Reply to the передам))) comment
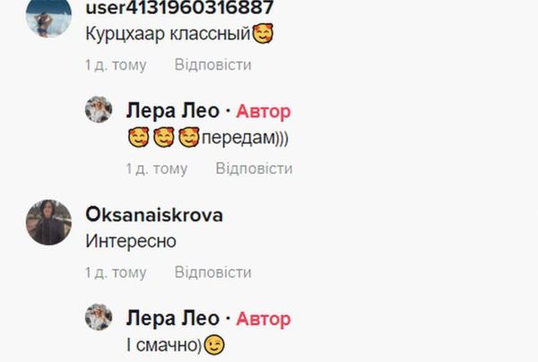The image size is (538, 362). 254,168
